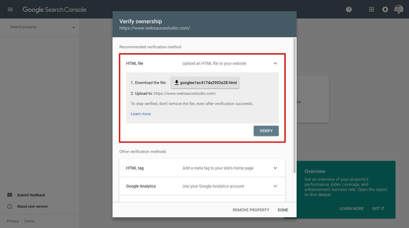Open the Learn more link in HTML file section
The width and height of the screenshot is (409, 228).
tap(141, 114)
